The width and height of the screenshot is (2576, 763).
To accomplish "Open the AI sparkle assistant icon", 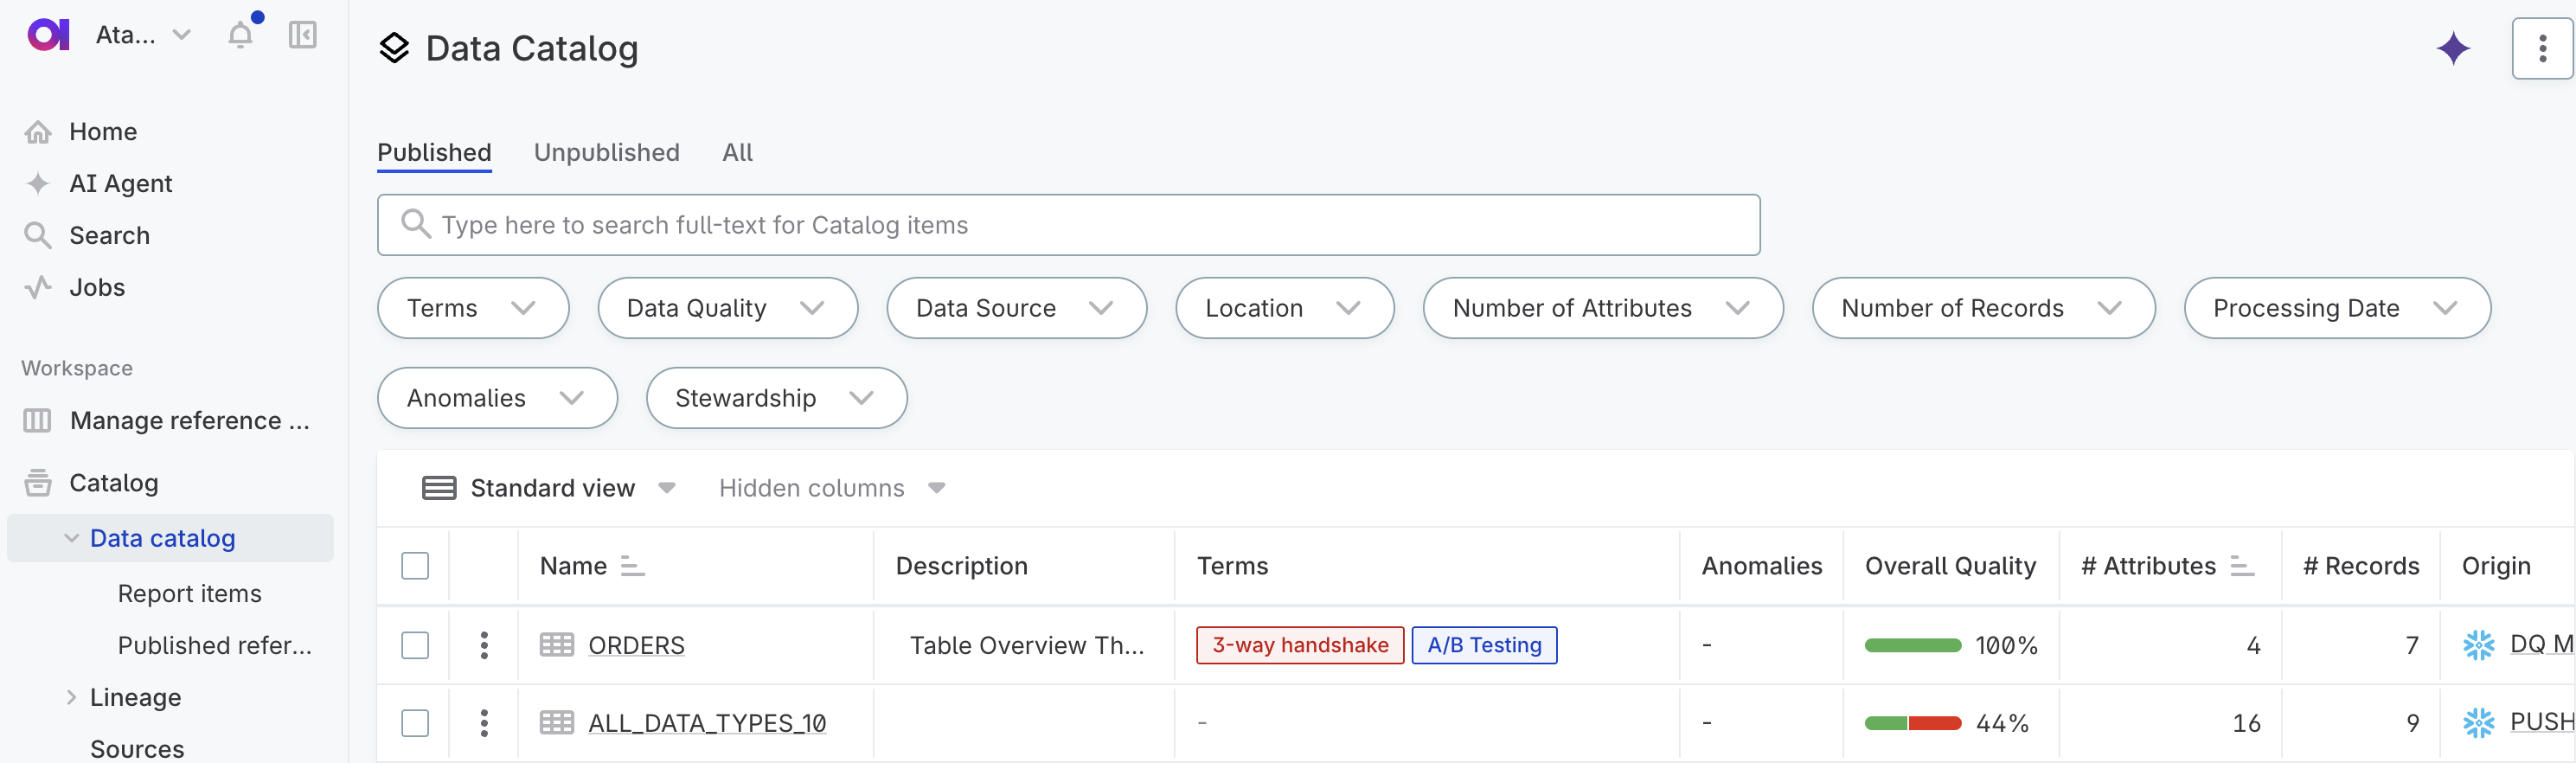I will click(2453, 48).
